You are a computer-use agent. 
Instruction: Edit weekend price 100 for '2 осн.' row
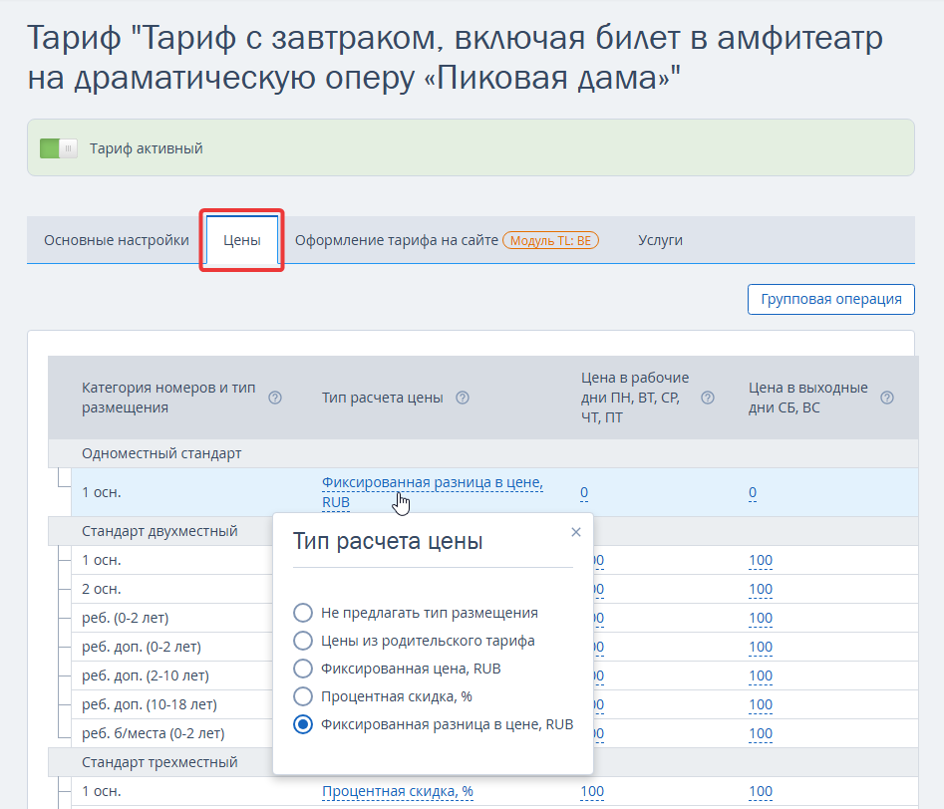pyautogui.click(x=761, y=589)
